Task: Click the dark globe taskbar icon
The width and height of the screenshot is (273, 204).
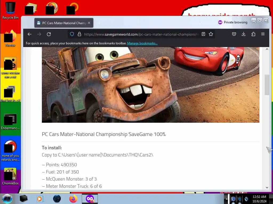Action: tap(57, 199)
